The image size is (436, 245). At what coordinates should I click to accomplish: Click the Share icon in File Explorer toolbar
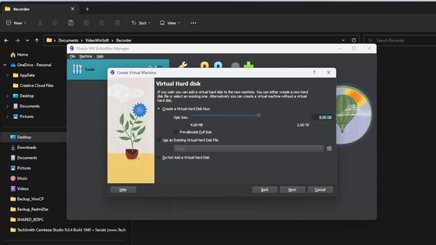102,22
